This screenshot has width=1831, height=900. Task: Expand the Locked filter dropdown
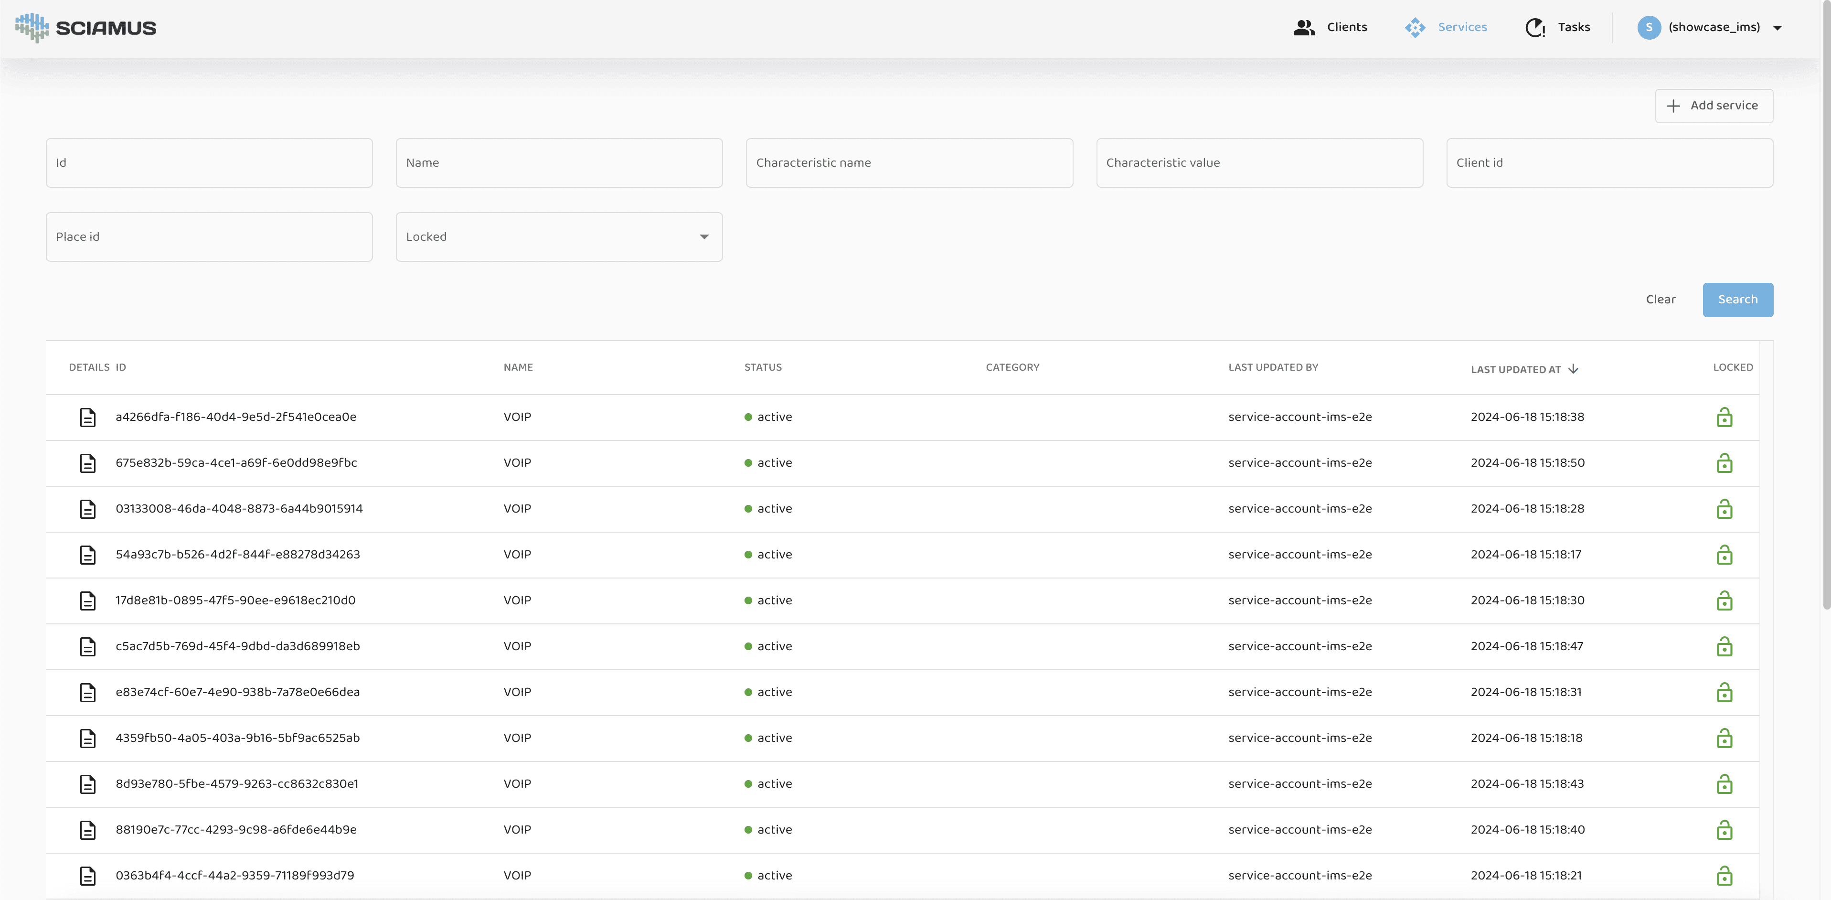[703, 237]
